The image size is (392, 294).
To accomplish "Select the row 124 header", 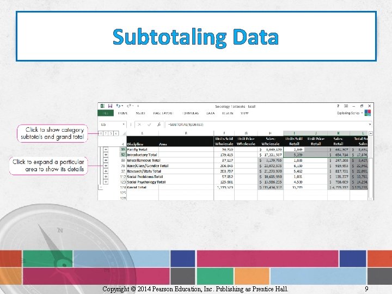I will point(122,187).
